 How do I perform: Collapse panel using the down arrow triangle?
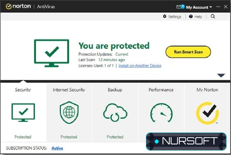click(221, 75)
